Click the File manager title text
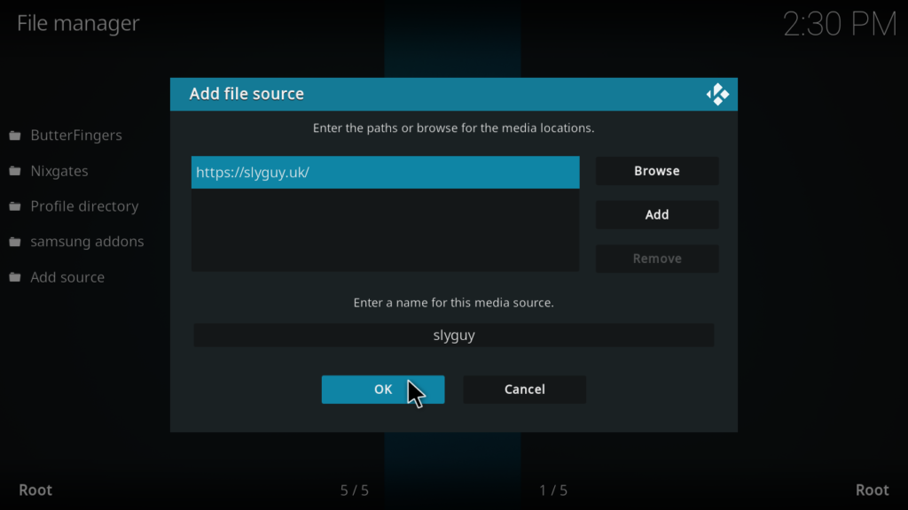 click(78, 24)
